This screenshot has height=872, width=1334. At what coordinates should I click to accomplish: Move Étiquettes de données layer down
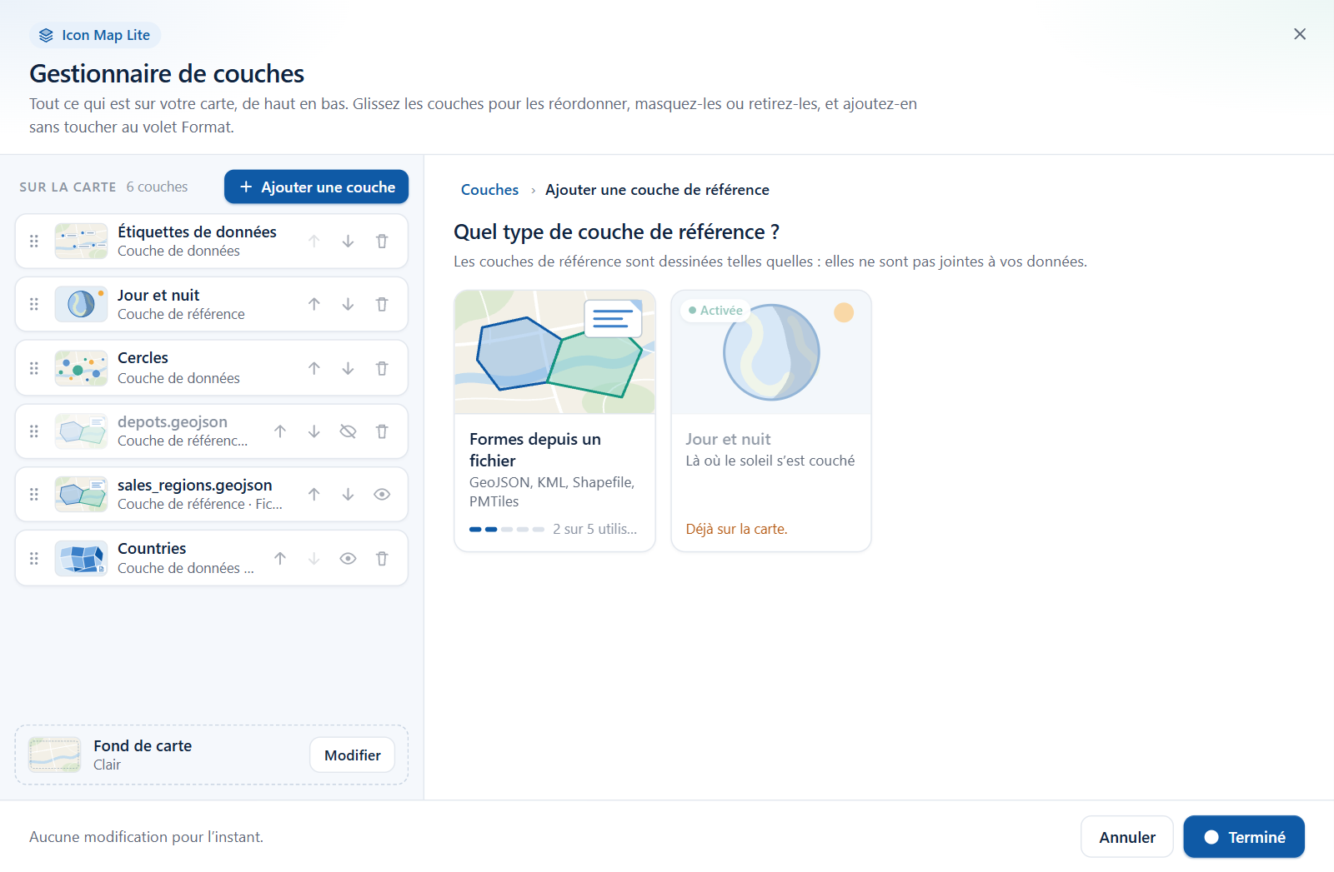tap(348, 242)
